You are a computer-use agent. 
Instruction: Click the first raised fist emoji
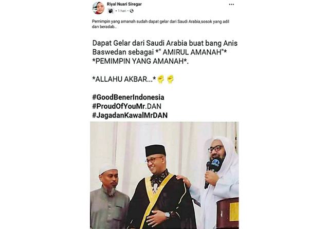pos(161,79)
